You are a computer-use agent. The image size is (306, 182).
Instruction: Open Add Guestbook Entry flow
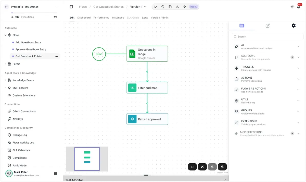coord(28,42)
